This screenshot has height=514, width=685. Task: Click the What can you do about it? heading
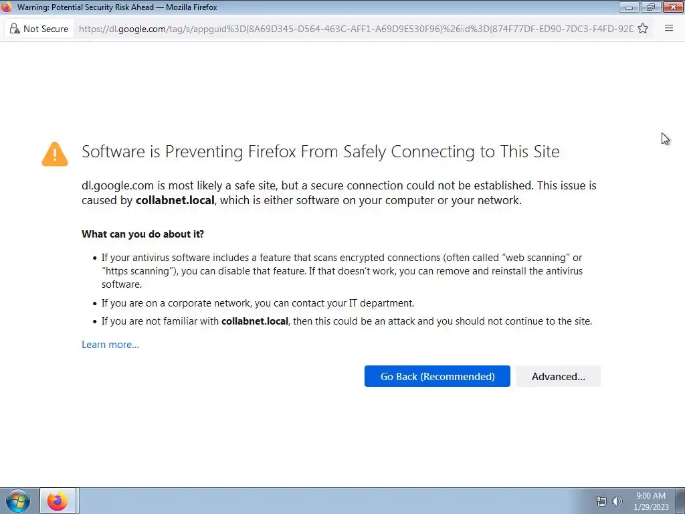click(143, 234)
